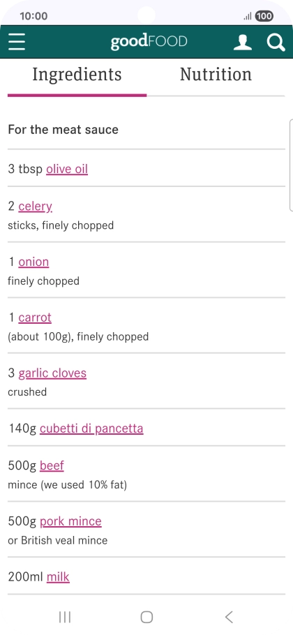Open the hamburger navigation menu
This screenshot has height=635, width=293.
click(17, 42)
